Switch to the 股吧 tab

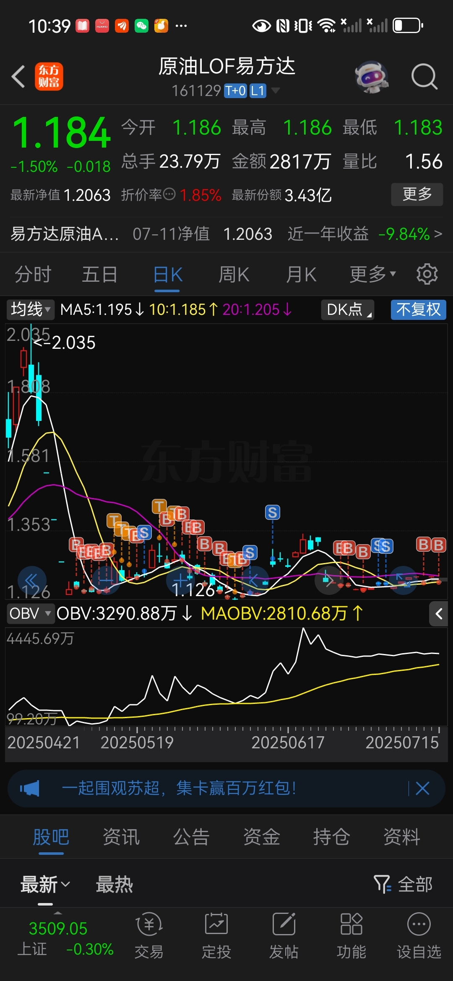(x=51, y=837)
